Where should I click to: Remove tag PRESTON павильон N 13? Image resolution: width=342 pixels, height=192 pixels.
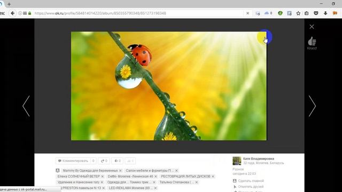coord(103,188)
